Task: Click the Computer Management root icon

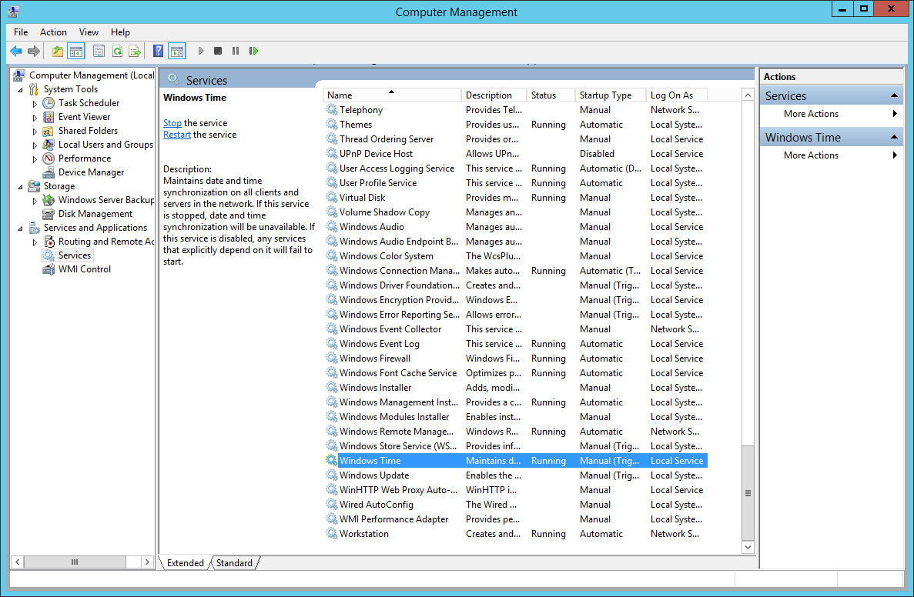Action: 19,75
